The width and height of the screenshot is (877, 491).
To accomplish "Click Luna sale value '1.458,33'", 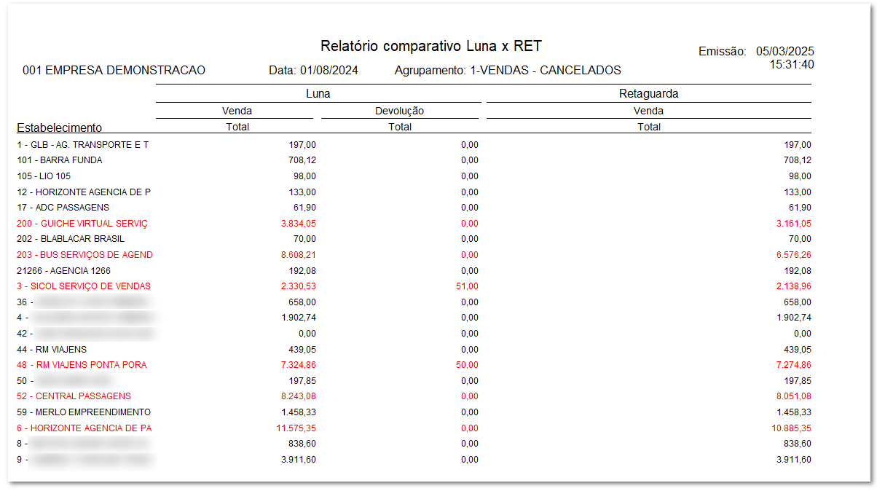I will [x=298, y=412].
